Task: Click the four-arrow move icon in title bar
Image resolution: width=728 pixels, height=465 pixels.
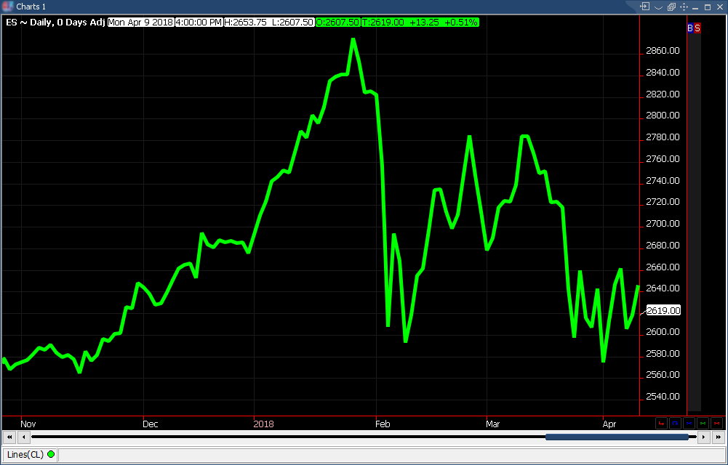Action: [684, 7]
